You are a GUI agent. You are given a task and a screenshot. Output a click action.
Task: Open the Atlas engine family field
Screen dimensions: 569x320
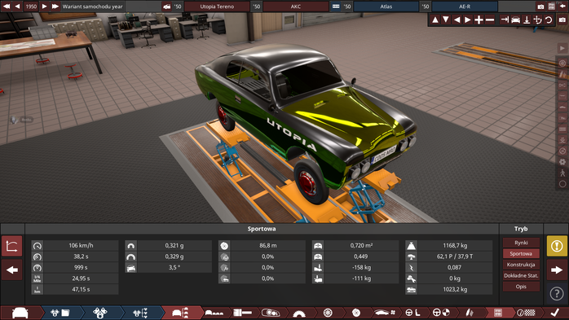[x=386, y=7]
